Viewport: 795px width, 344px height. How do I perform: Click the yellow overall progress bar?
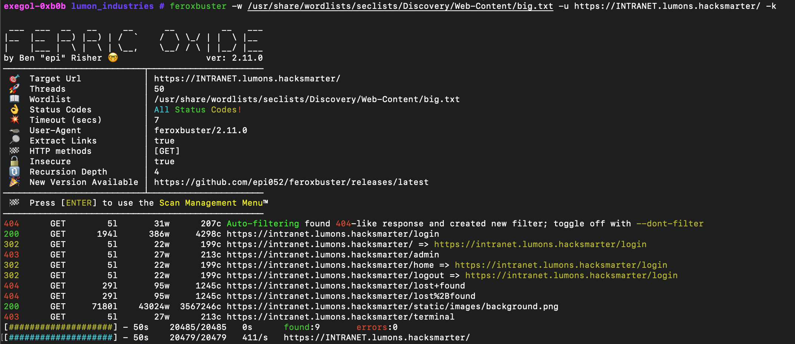click(x=60, y=327)
